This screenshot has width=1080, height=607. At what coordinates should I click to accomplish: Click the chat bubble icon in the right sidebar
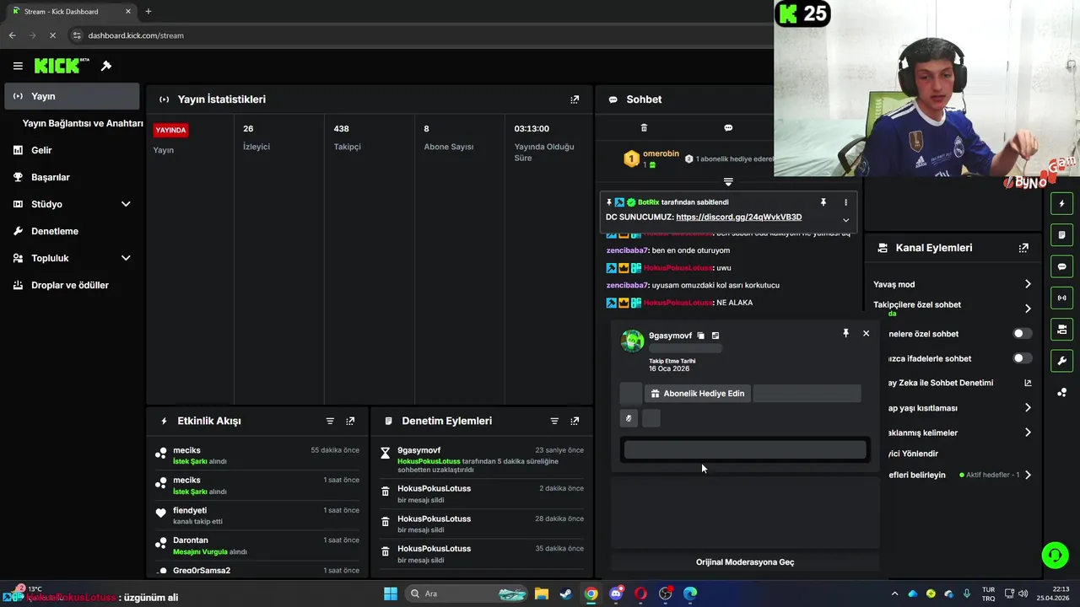pyautogui.click(x=1062, y=266)
